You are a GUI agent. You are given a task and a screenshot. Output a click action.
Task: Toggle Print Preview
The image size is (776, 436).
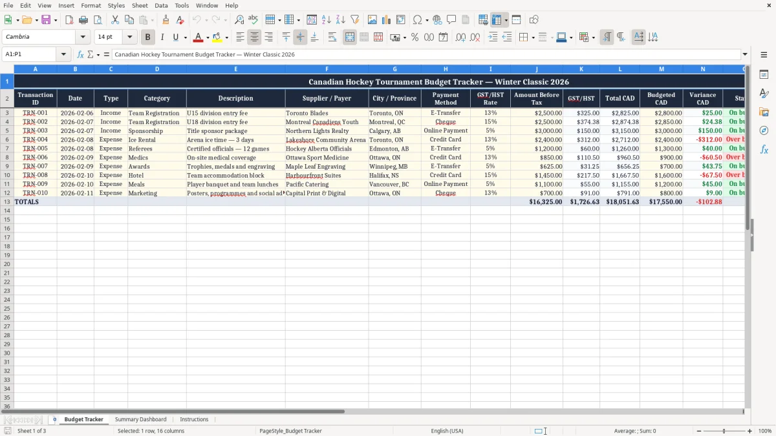(x=98, y=20)
